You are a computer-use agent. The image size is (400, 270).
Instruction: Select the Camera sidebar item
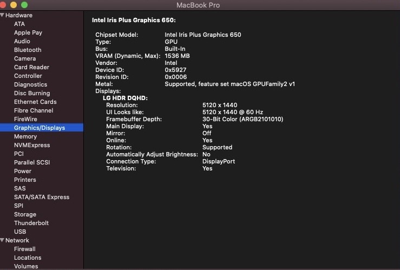tap(25, 58)
